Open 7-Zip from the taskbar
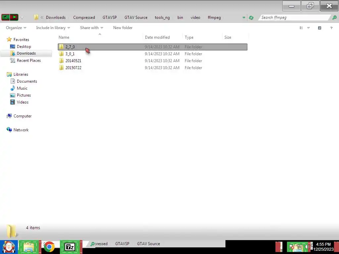The width and height of the screenshot is (339, 254). [70, 247]
